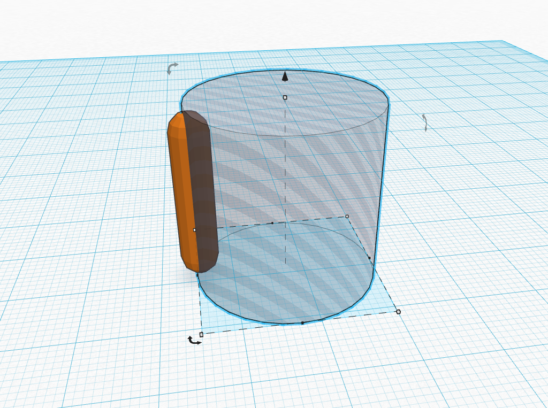Click the black cone lift arrow above the cylinder

pyautogui.click(x=285, y=76)
